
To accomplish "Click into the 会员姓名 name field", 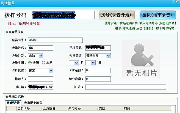I will pos(40,48).
